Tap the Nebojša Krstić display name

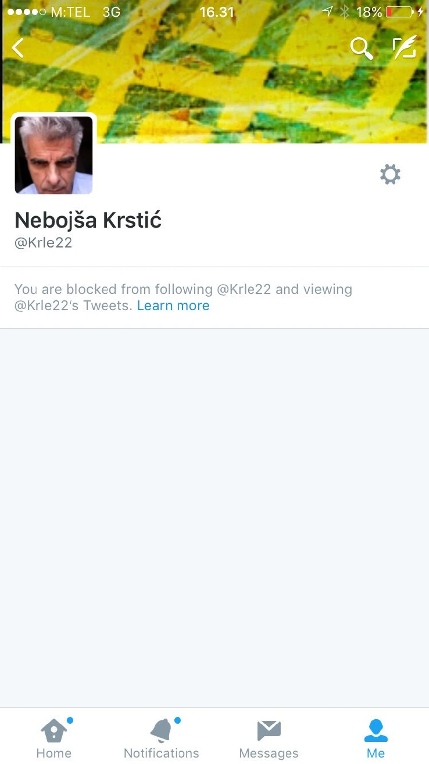pyautogui.click(x=88, y=220)
